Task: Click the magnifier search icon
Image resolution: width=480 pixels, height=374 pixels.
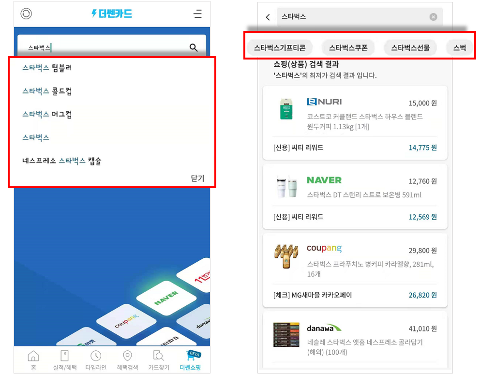Action: [194, 47]
